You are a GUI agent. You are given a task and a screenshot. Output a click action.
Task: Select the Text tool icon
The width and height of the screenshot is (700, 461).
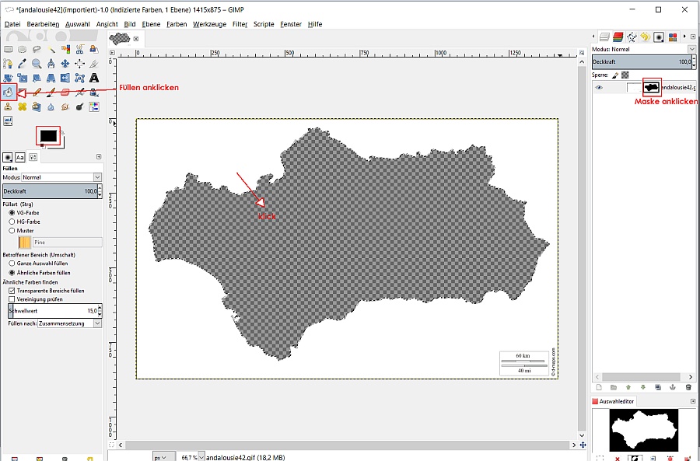point(94,78)
